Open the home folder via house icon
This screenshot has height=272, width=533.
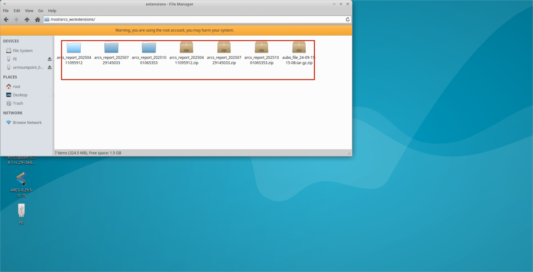coord(37,19)
